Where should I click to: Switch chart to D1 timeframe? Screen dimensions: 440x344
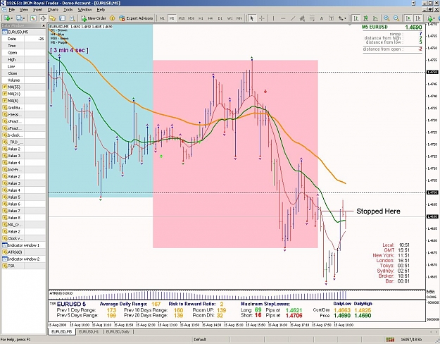click(220, 18)
